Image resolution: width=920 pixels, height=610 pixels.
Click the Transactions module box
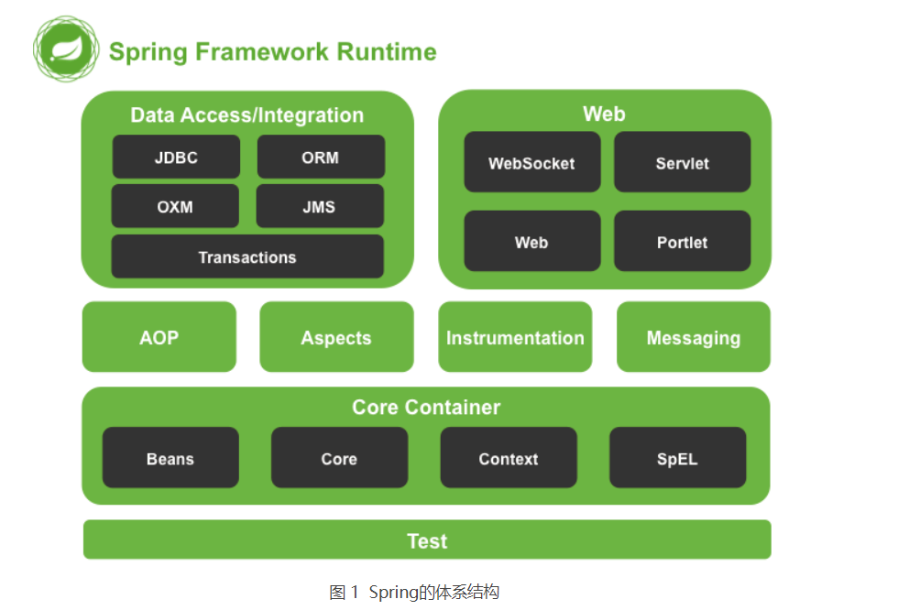point(247,256)
